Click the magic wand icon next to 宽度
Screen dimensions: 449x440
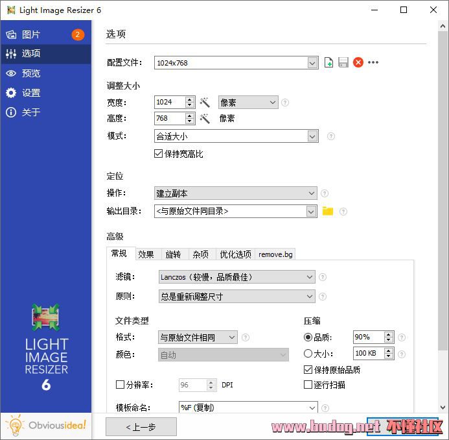(x=205, y=103)
